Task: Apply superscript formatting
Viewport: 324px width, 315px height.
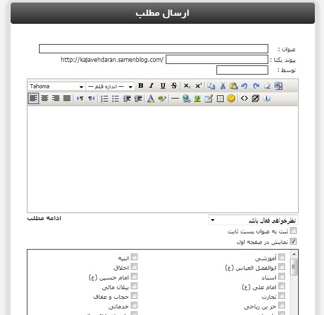Action: pos(198,86)
